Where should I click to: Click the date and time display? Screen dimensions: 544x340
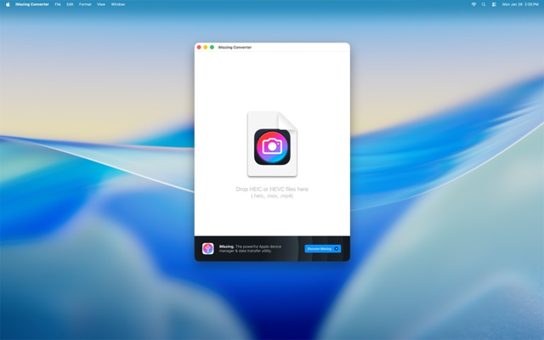pyautogui.click(x=520, y=4)
